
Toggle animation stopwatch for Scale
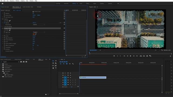click(4, 41)
